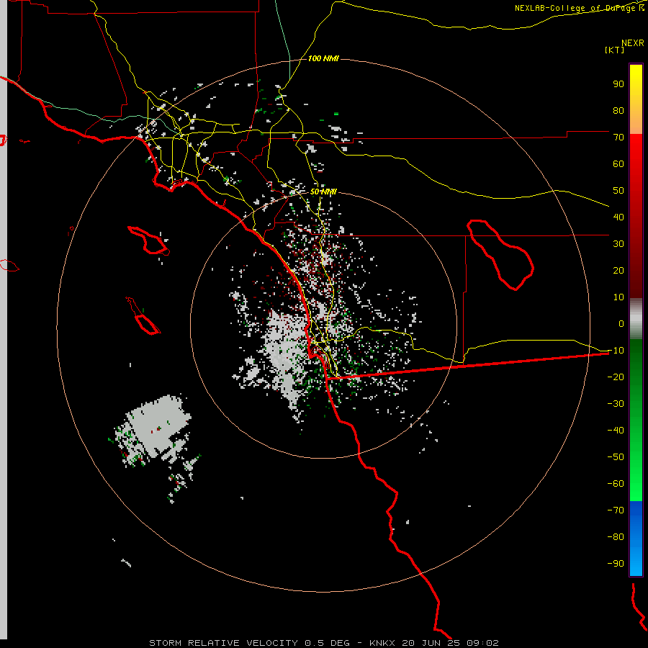The width and height of the screenshot is (648, 648).
Task: Click the 100 NMI range ring label
Action: pyautogui.click(x=323, y=59)
